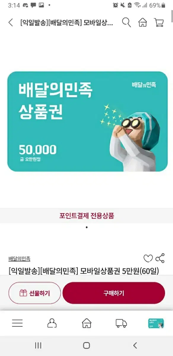Tap the bottom navigation home icon

87,323
